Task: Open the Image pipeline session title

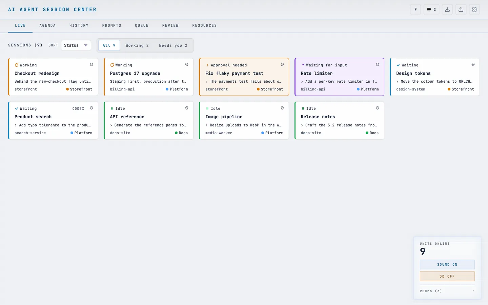Action: [224, 117]
